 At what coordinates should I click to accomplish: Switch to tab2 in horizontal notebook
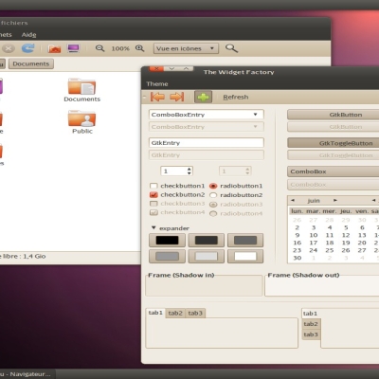pyautogui.click(x=175, y=313)
